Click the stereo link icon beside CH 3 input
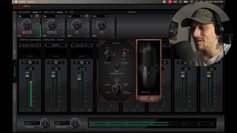The width and height of the screenshot is (237, 133). [x=87, y=16]
